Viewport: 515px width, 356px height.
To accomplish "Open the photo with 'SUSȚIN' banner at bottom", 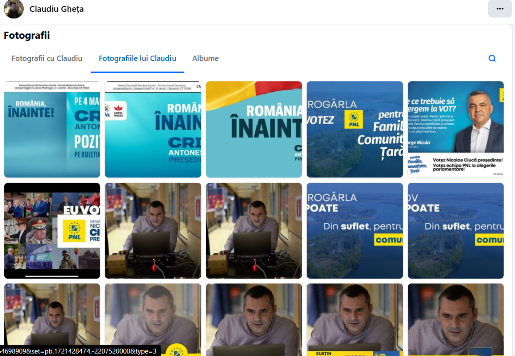I will pos(355,320).
